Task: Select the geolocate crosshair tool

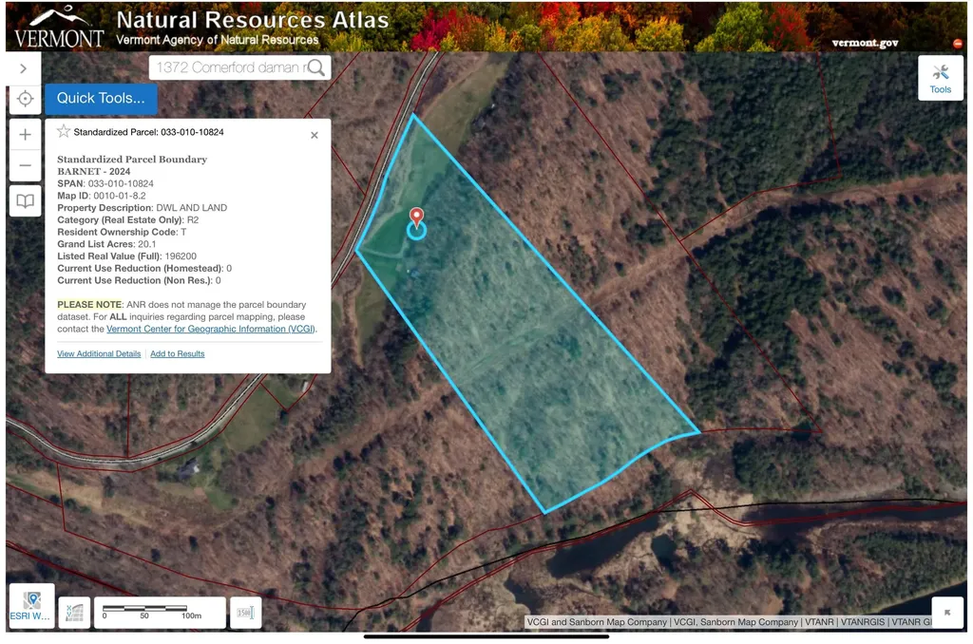Action: click(x=24, y=98)
